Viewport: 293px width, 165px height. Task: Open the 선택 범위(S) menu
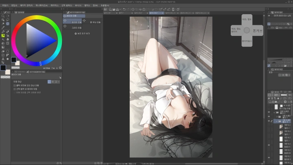[x=67, y=5]
